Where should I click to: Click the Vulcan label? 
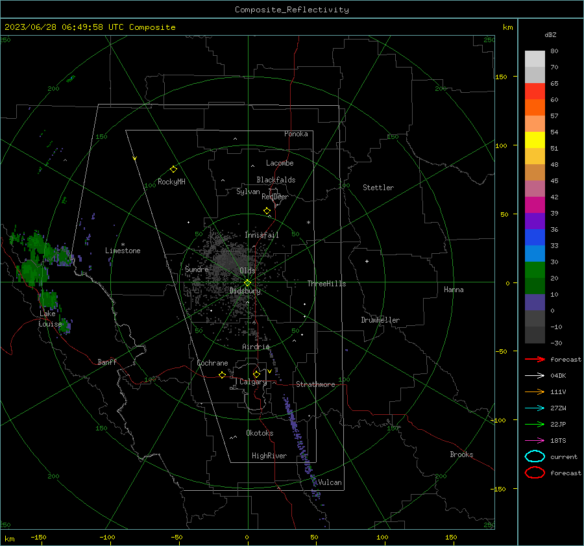tap(330, 482)
